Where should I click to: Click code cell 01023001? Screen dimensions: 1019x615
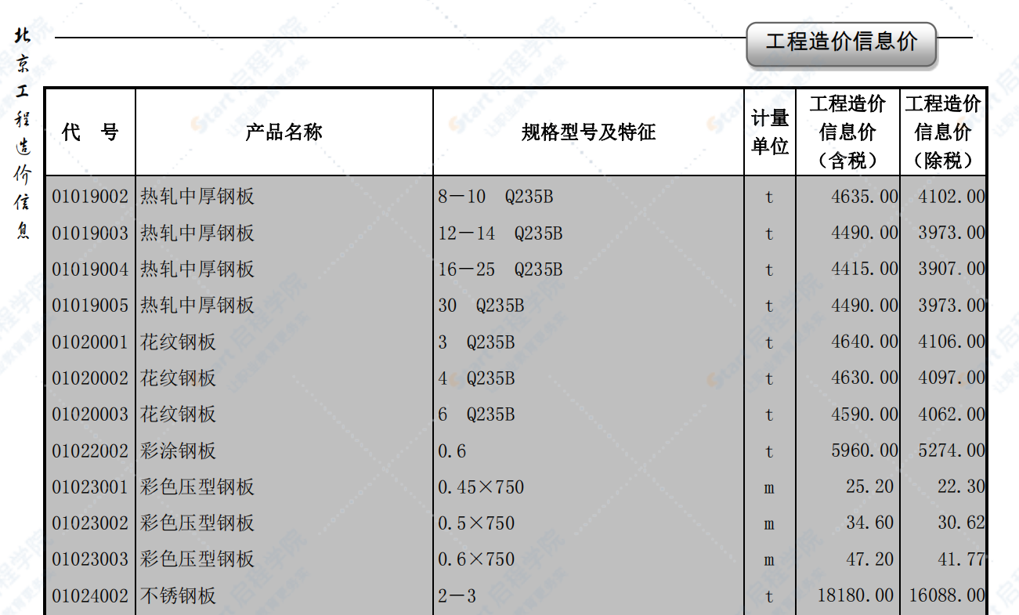point(90,487)
